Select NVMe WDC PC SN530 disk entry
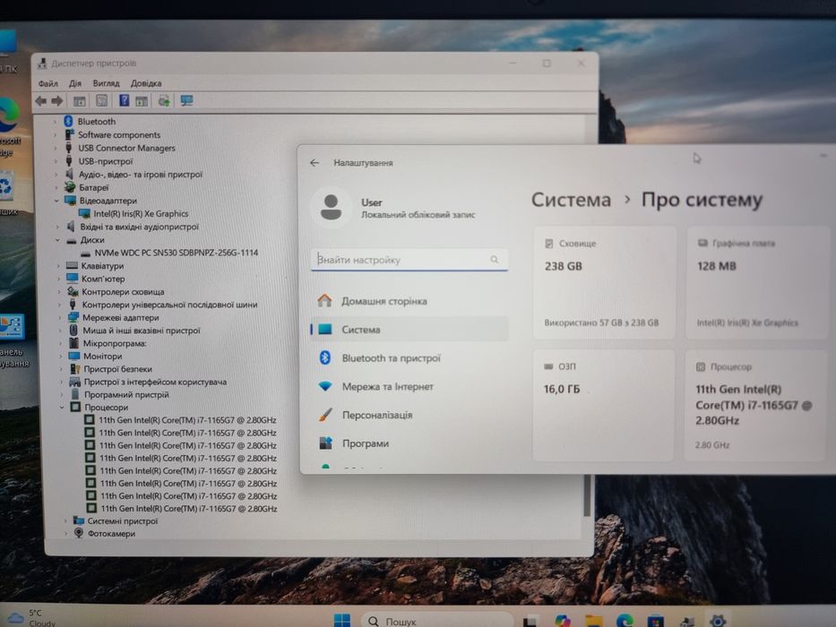 coord(176,253)
